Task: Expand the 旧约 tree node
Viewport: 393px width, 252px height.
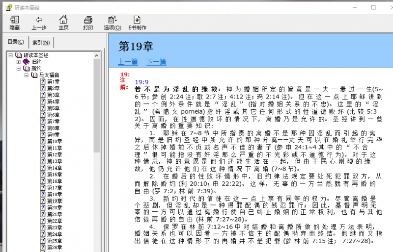Action: 19,62
